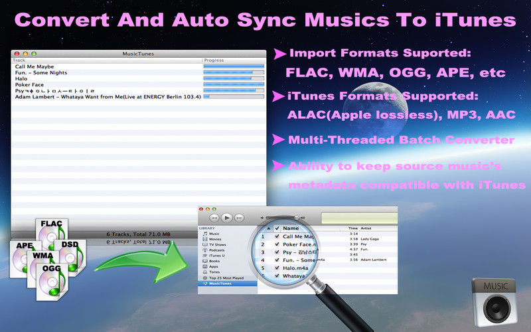Click the 4:37 time value
This screenshot has width=531, height=332.
pos(354,250)
